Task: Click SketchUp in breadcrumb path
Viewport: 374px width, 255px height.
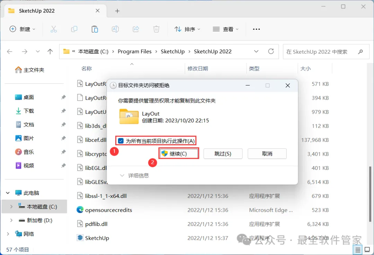Action: [173, 52]
